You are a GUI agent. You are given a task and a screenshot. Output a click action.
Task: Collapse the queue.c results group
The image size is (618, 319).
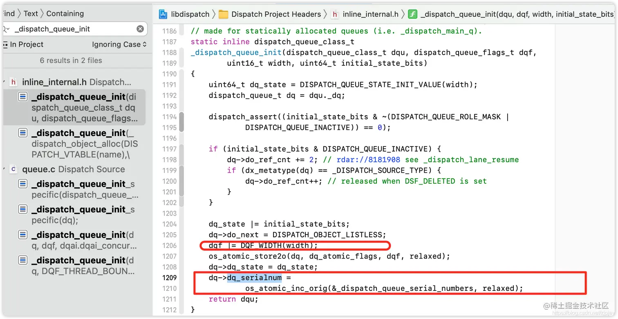4,169
